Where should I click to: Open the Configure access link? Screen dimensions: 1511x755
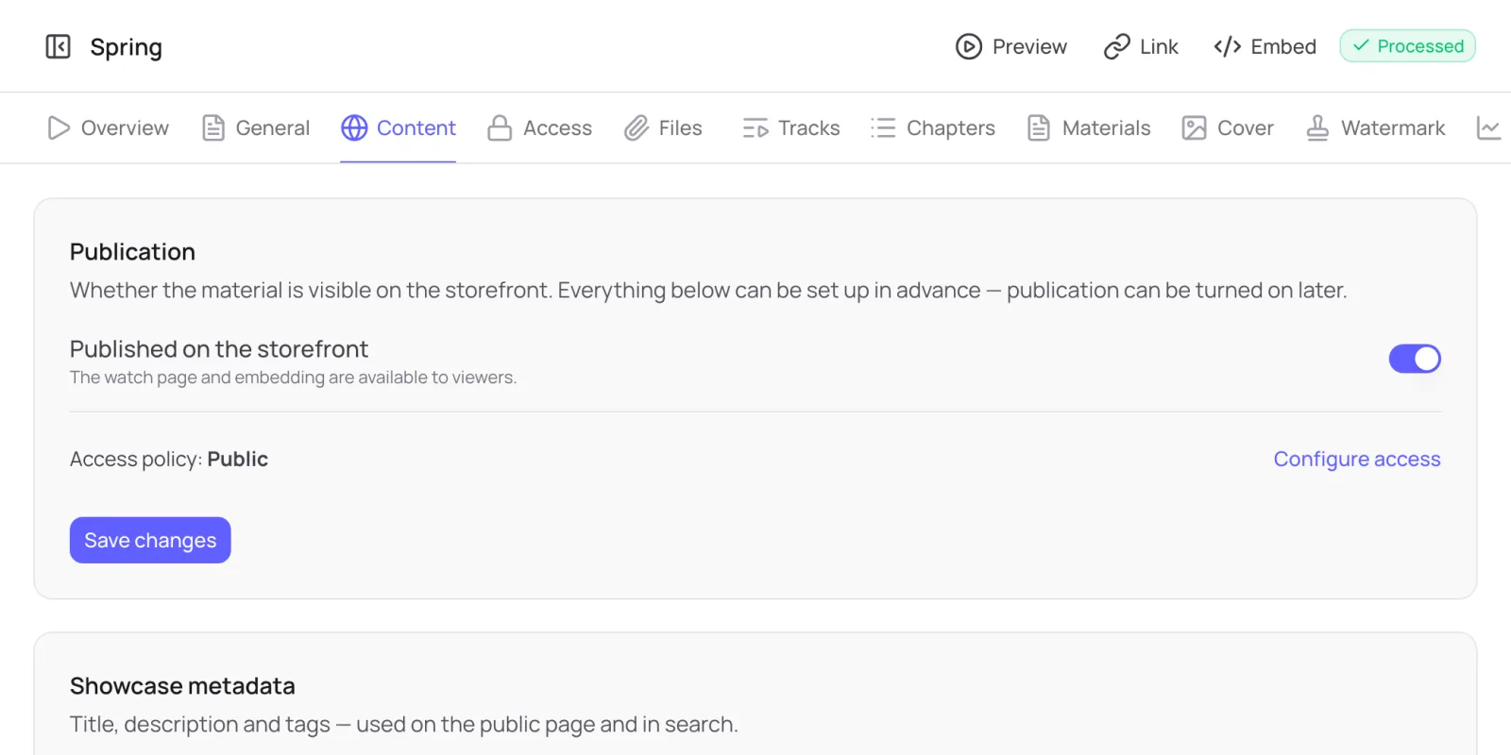coord(1357,459)
